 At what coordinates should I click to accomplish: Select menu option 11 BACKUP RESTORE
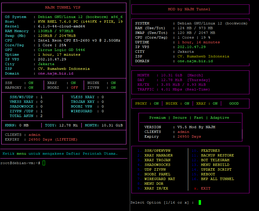[x=213, y=155]
